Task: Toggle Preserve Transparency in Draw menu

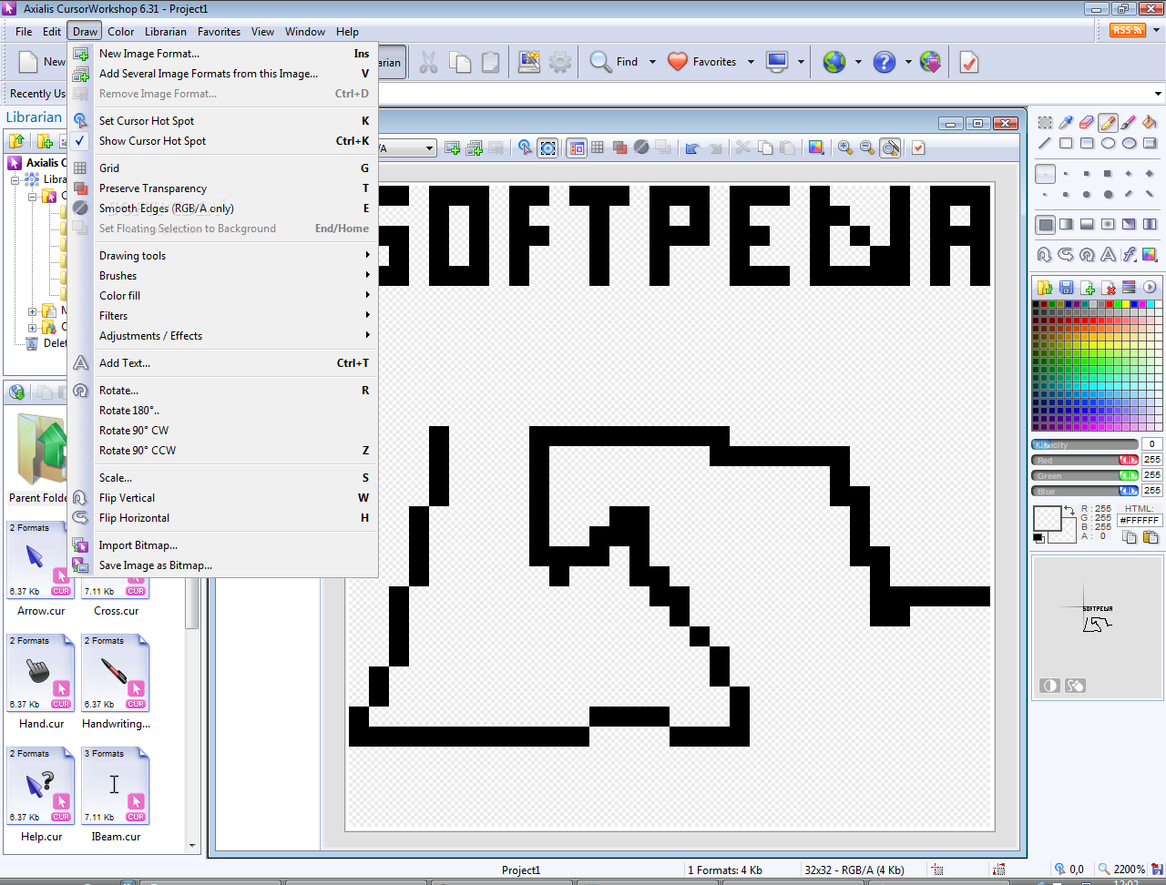Action: [222, 188]
